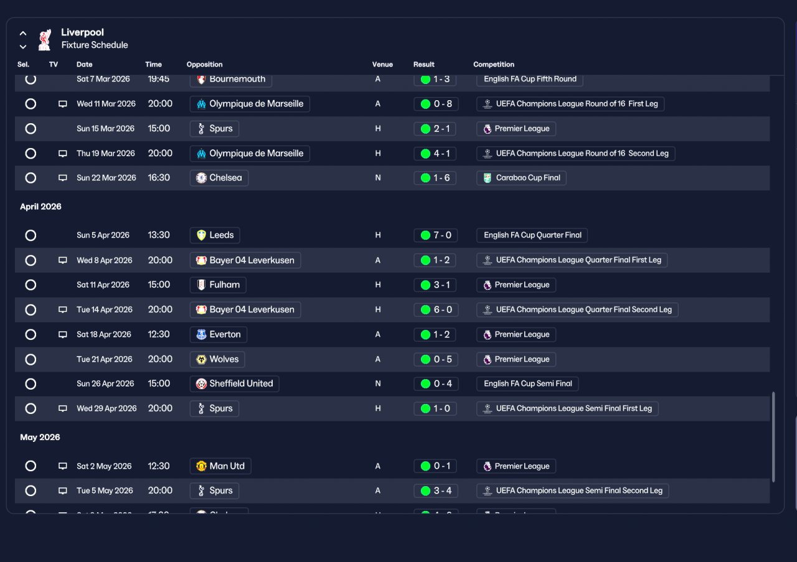Click the TV icon for Wed 11 Mar match
Image resolution: width=797 pixels, height=562 pixels.
coord(62,104)
